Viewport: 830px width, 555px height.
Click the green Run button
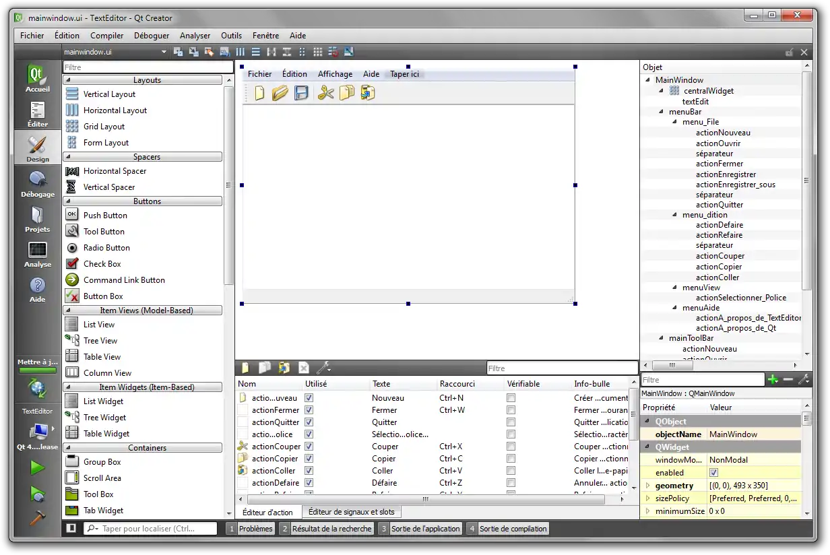37,467
